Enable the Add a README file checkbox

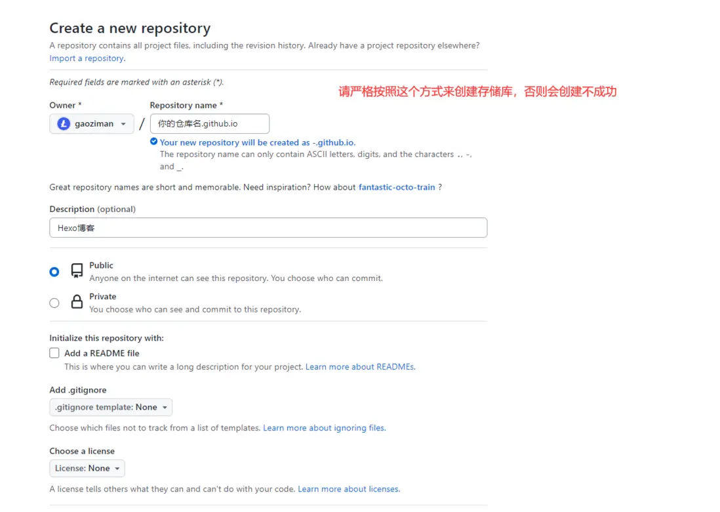click(x=54, y=353)
